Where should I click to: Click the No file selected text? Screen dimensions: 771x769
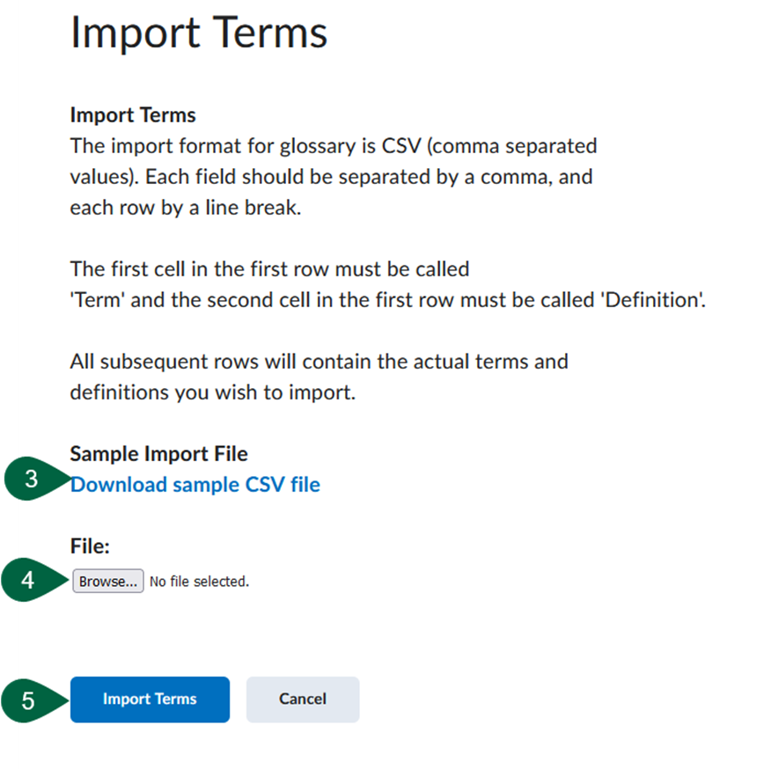pyautogui.click(x=199, y=581)
